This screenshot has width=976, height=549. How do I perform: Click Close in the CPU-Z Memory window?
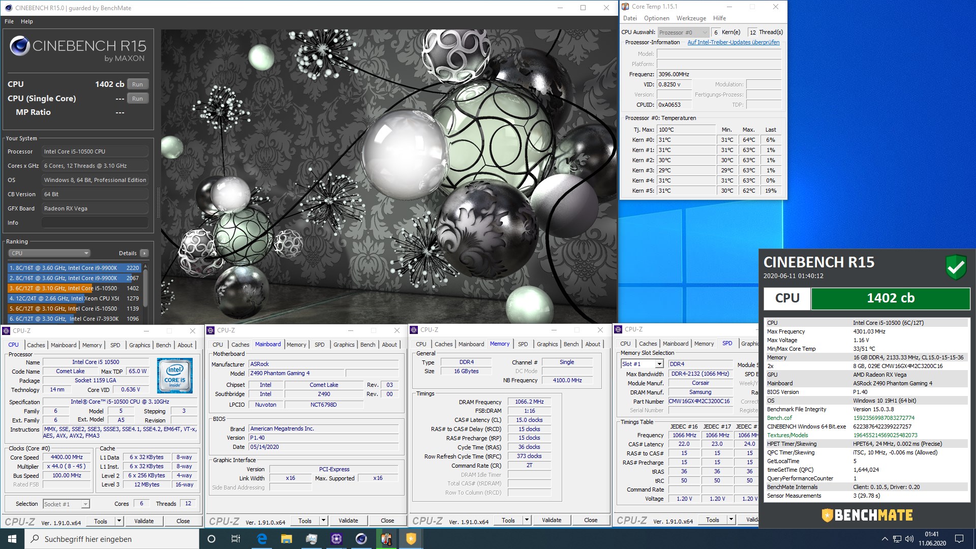(591, 520)
